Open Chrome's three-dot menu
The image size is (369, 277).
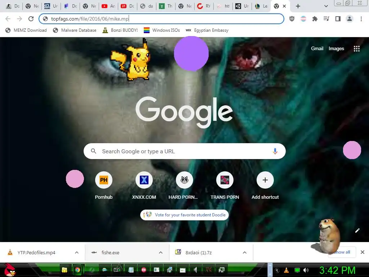[x=361, y=19]
